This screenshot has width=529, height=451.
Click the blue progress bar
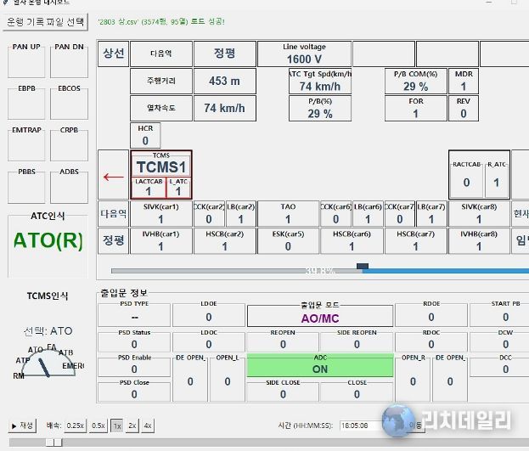click(x=442, y=270)
